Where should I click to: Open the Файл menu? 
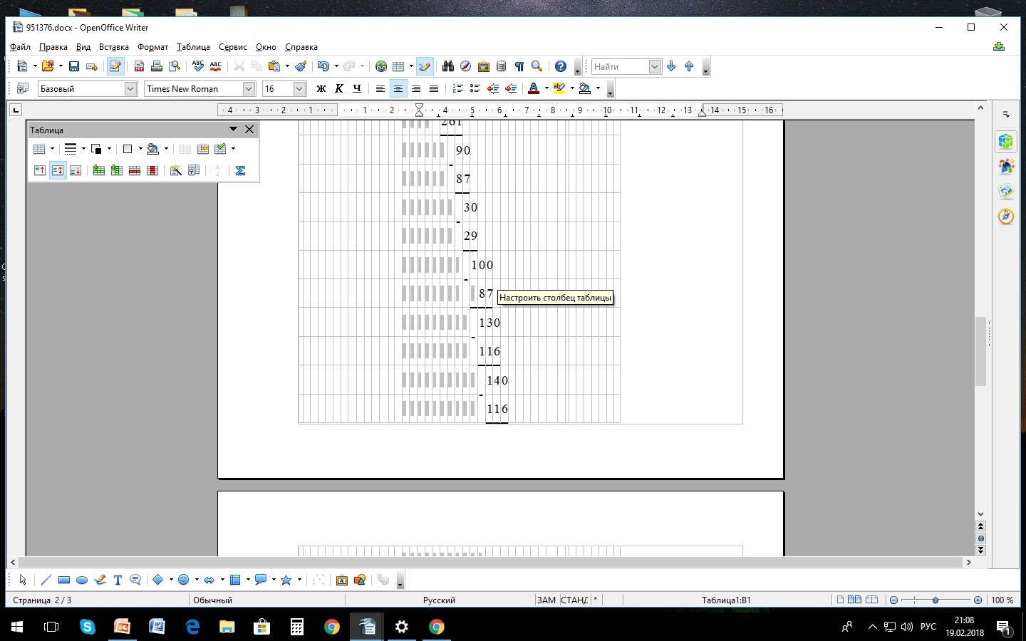20,47
